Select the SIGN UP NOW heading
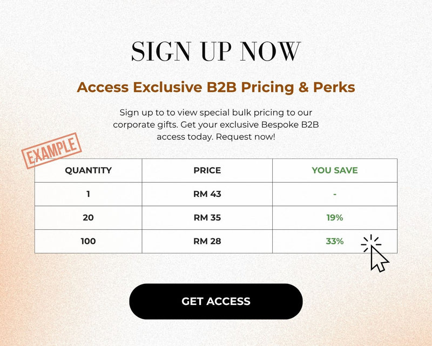The image size is (432, 346). tap(215, 51)
